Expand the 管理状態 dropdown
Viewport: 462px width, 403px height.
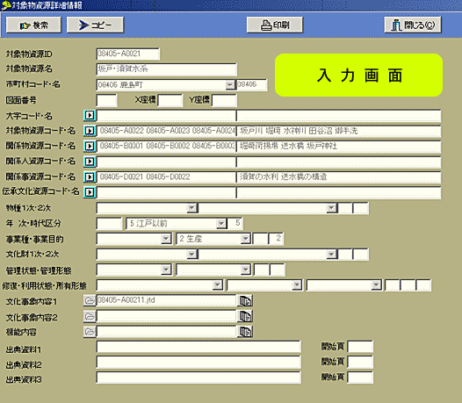pyautogui.click(x=166, y=270)
